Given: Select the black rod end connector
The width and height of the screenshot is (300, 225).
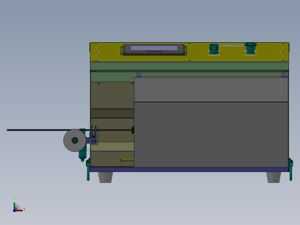Looking at the screenshot, I should coord(133,130).
